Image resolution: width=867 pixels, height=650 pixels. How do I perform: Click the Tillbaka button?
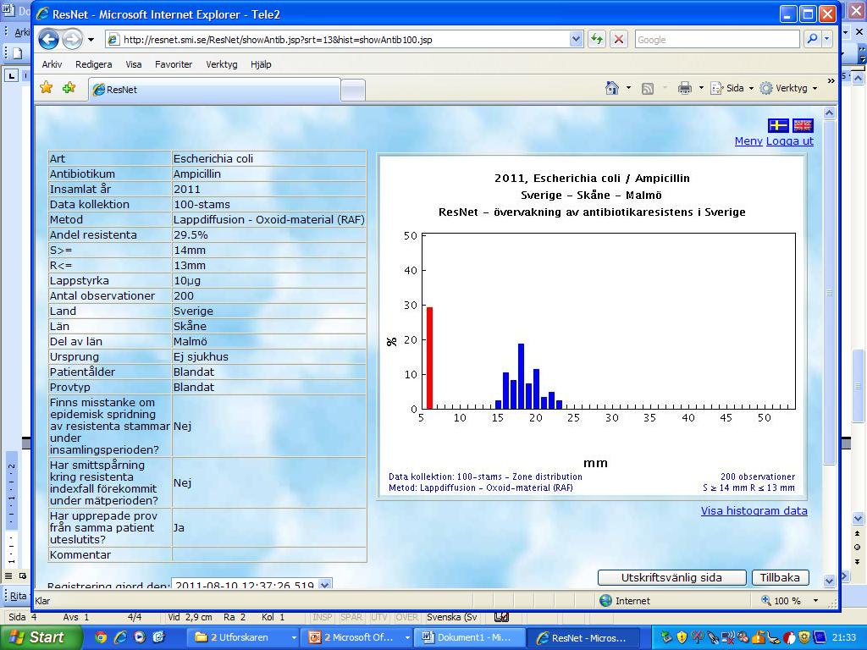[780, 577]
